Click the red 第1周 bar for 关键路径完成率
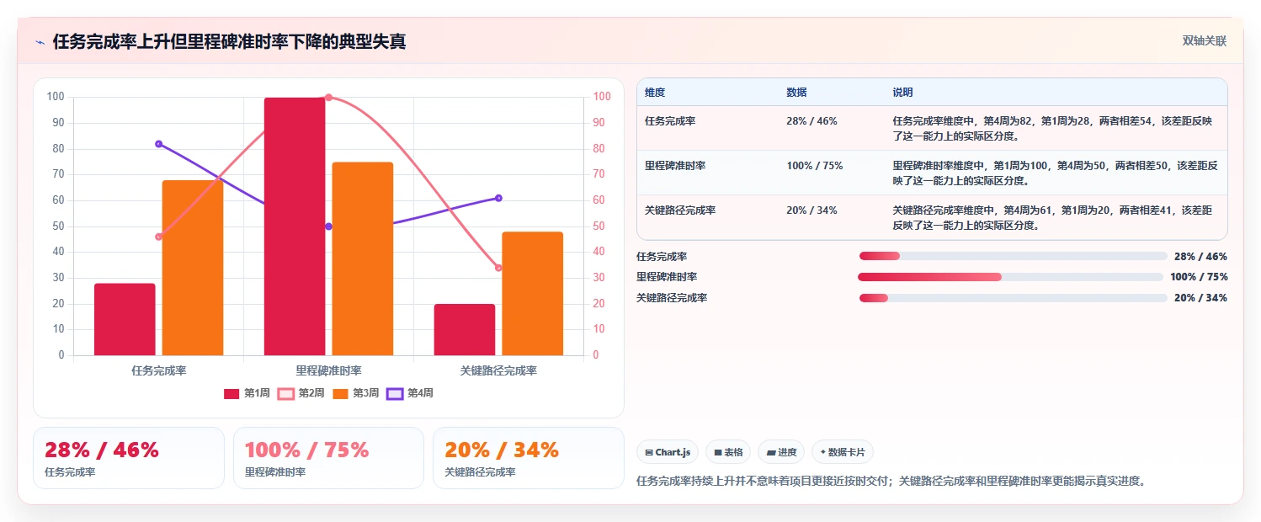 pos(465,329)
